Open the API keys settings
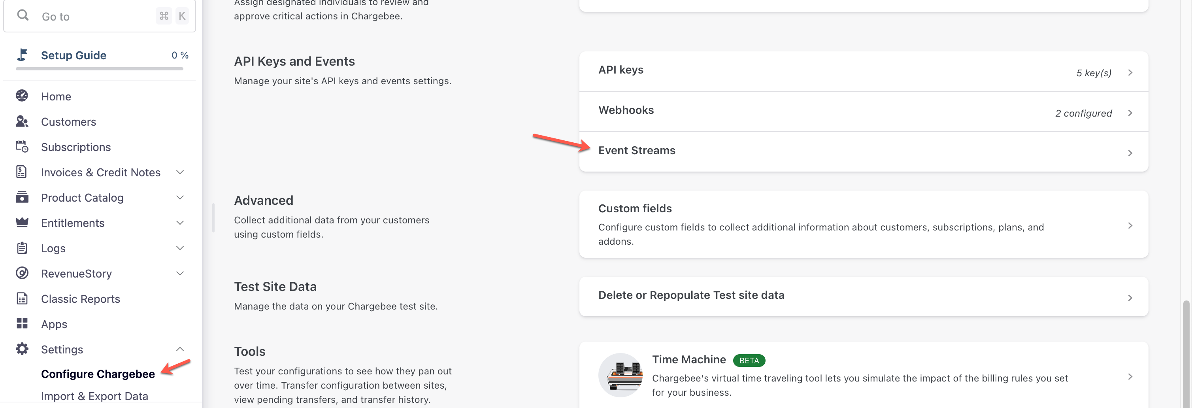The image size is (1192, 408). pyautogui.click(x=864, y=71)
